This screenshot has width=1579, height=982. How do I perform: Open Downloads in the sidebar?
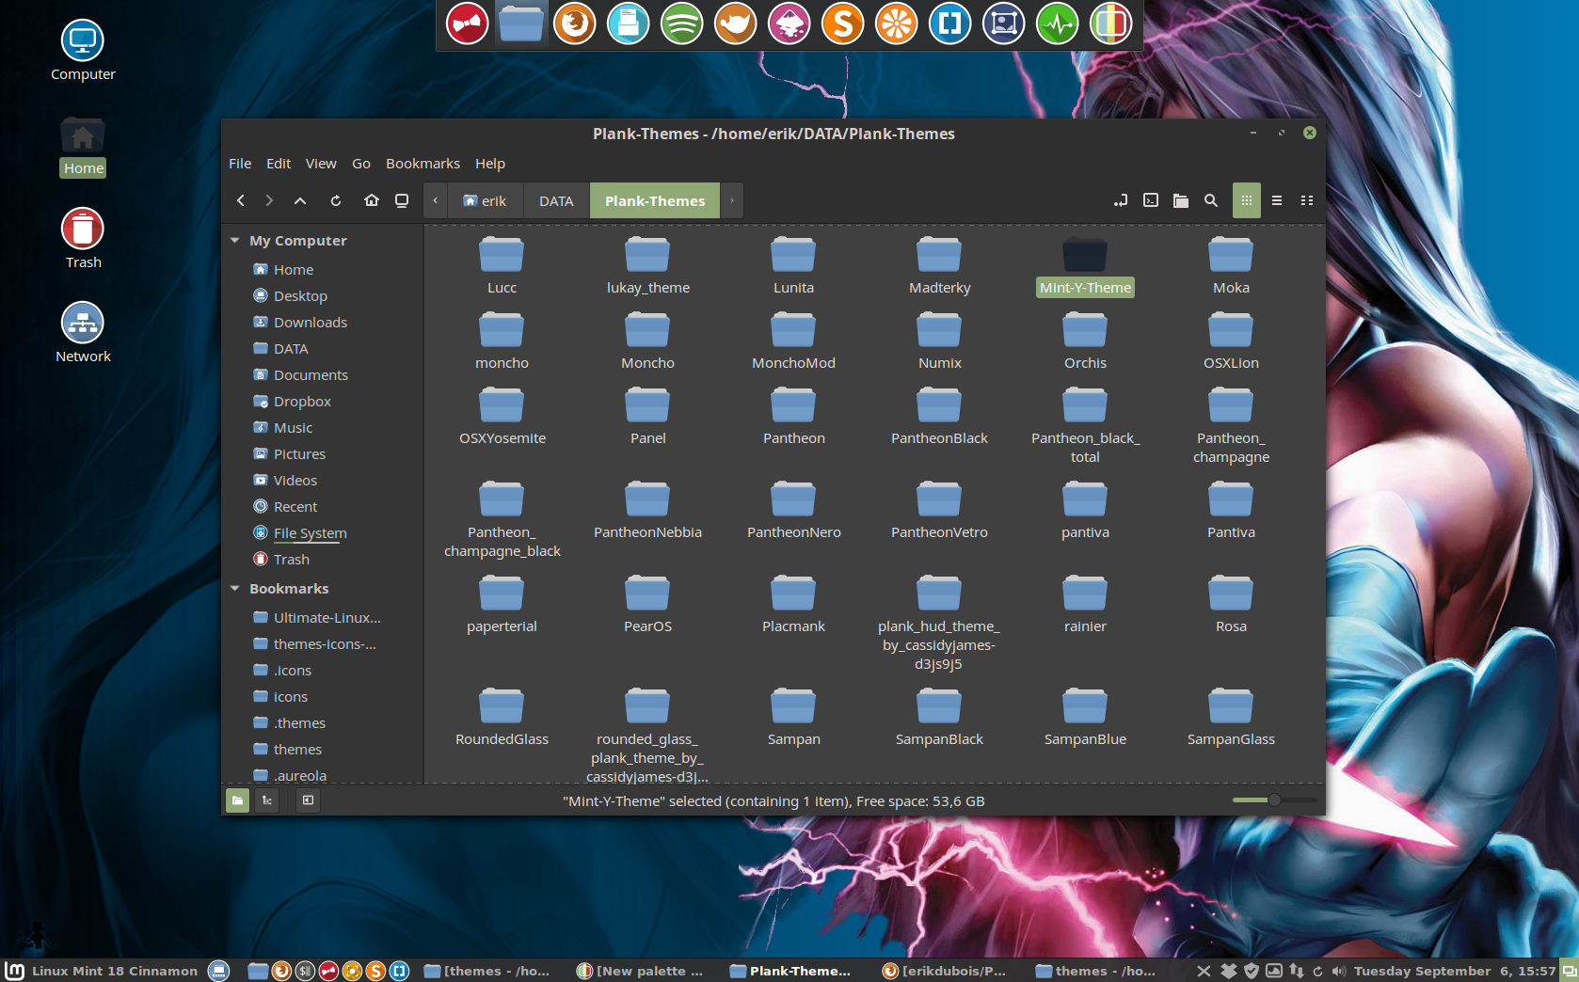310,323
